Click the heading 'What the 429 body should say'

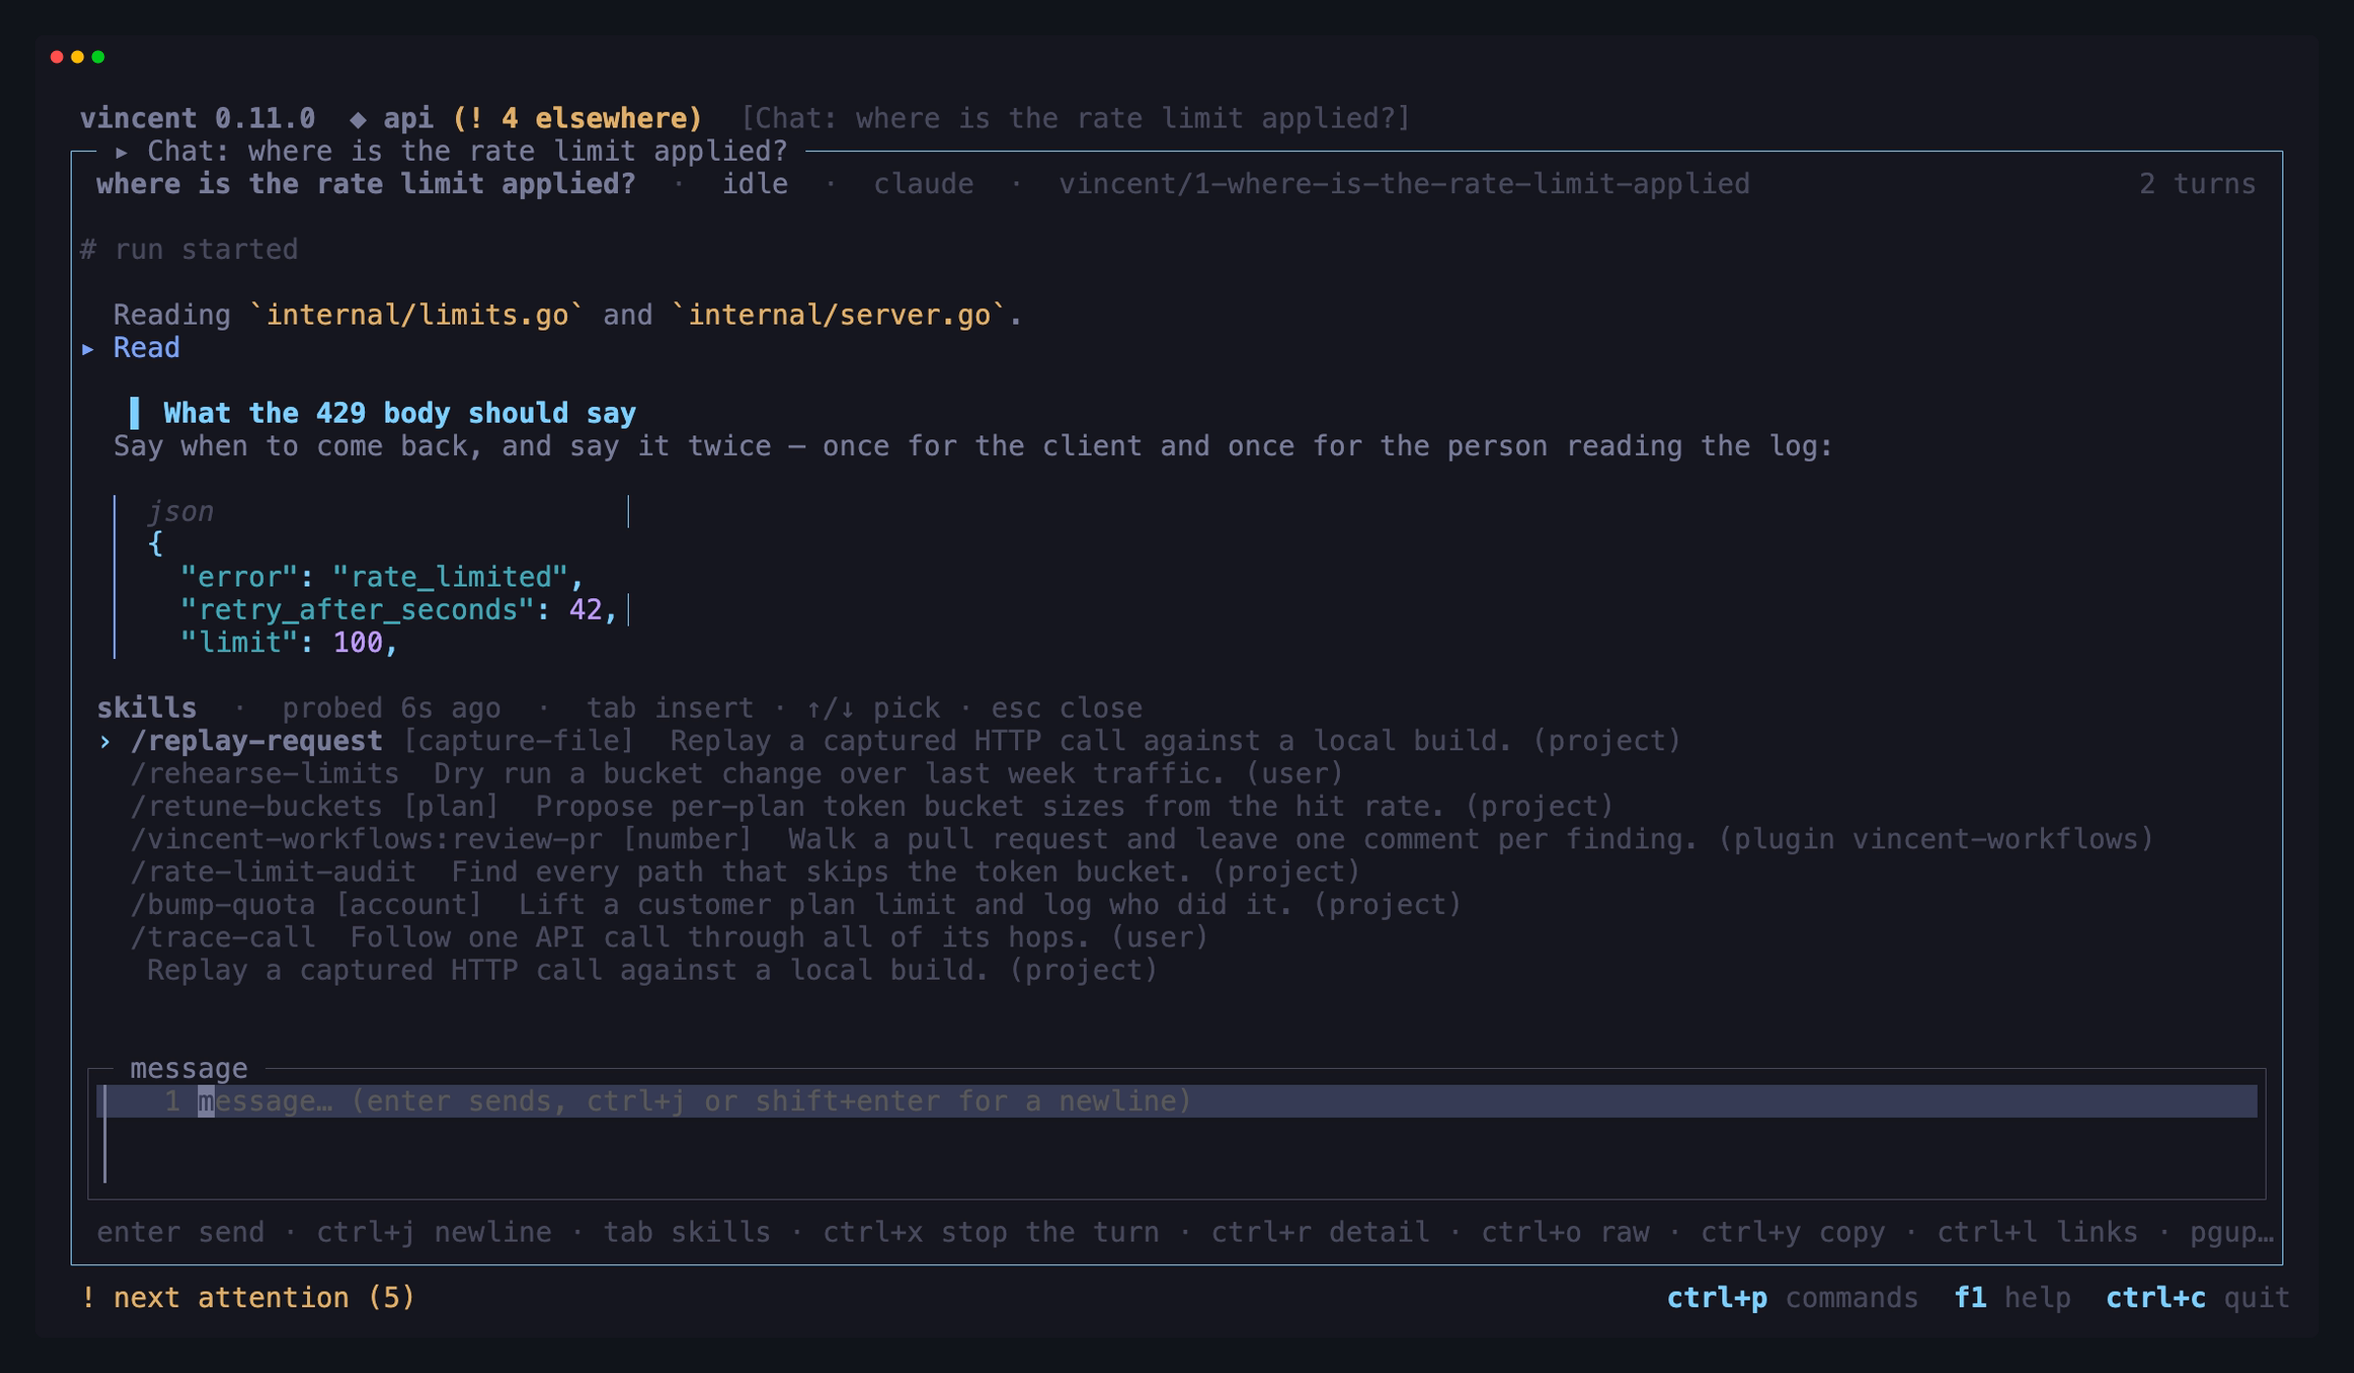[x=399, y=413]
